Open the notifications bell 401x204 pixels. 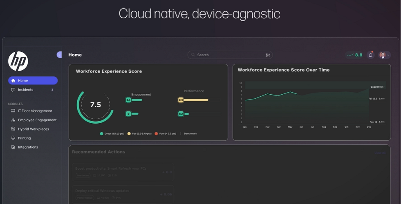tap(371, 55)
